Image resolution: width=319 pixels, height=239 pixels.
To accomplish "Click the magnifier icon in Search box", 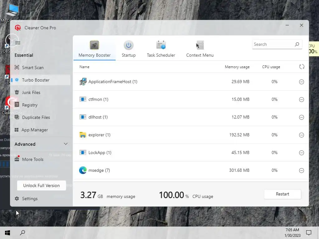I will [297, 44].
